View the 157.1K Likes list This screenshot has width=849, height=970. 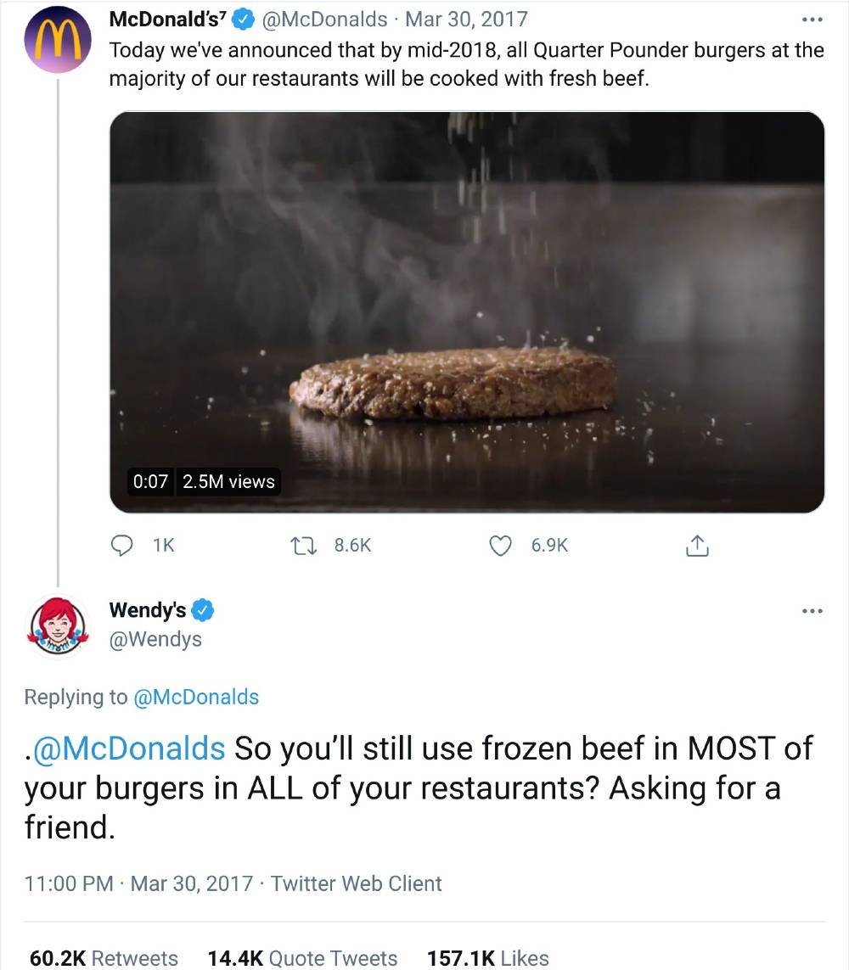pyautogui.click(x=488, y=957)
